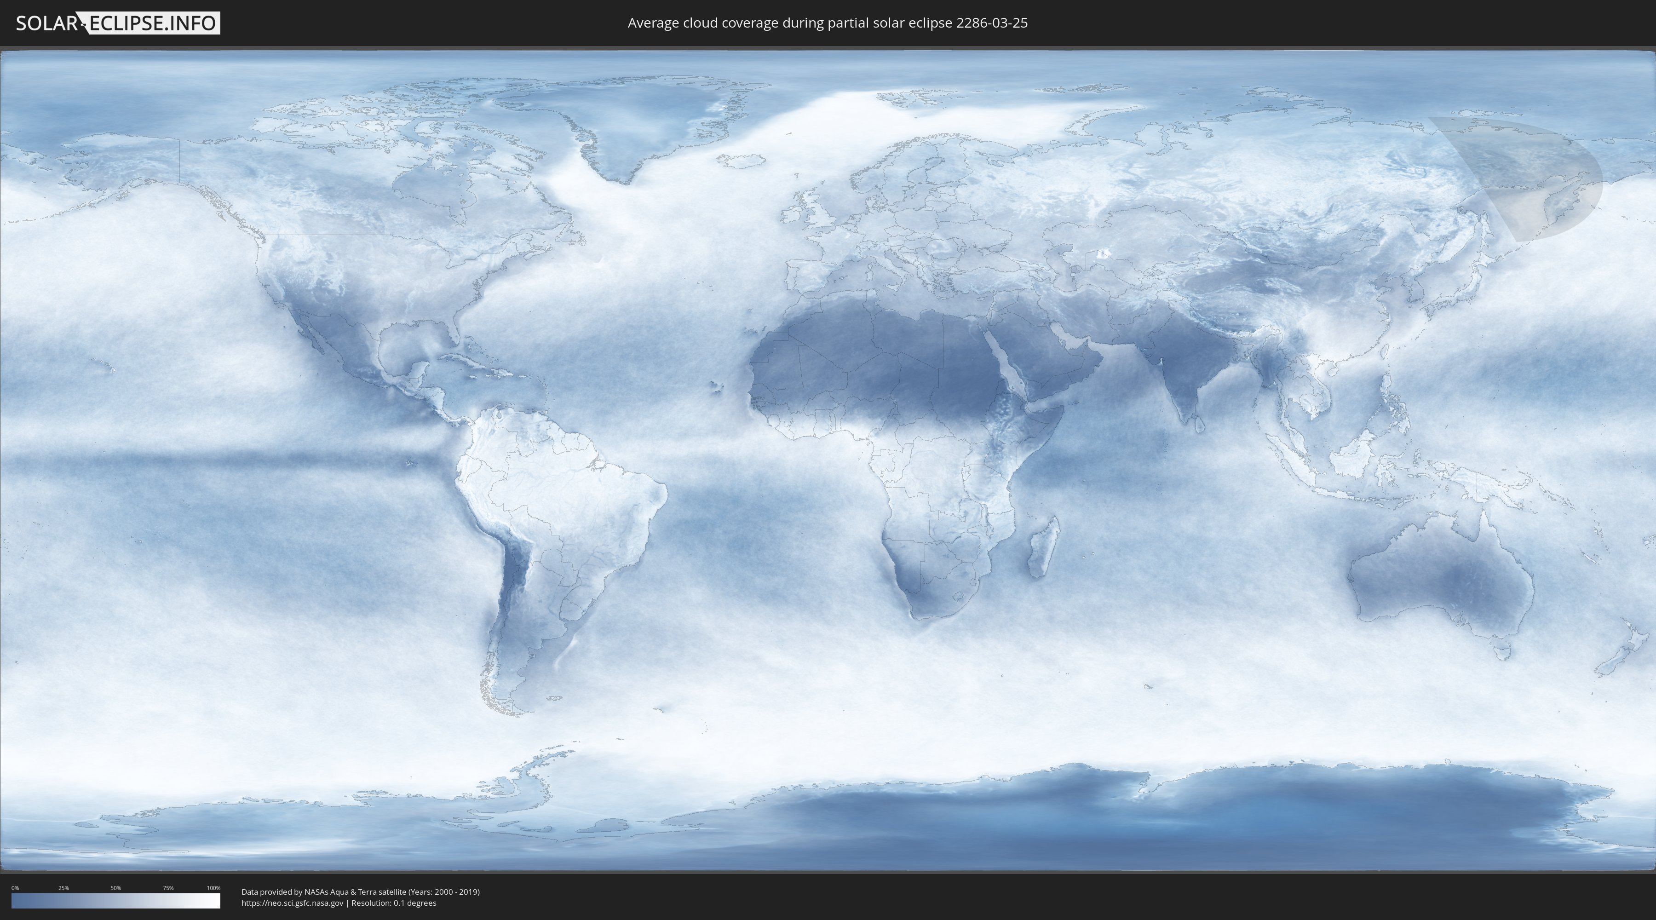Click the 0% legend label
Viewport: 1656px width, 920px height.
15,888
